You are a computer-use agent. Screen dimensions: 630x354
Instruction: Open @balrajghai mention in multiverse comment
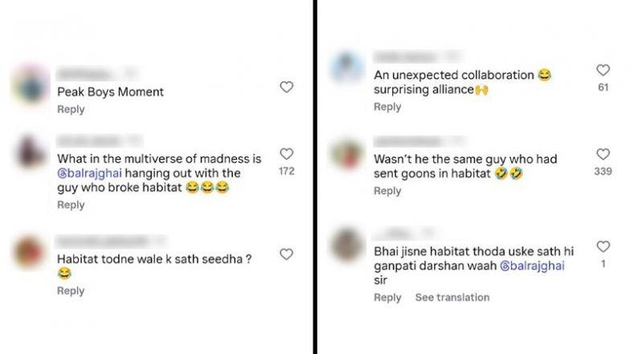[x=90, y=173]
